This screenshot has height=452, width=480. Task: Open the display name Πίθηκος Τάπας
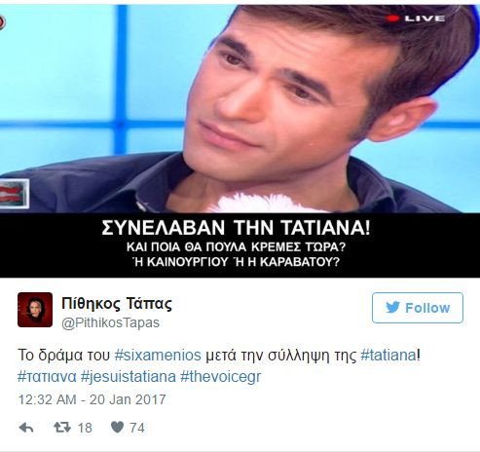[117, 304]
